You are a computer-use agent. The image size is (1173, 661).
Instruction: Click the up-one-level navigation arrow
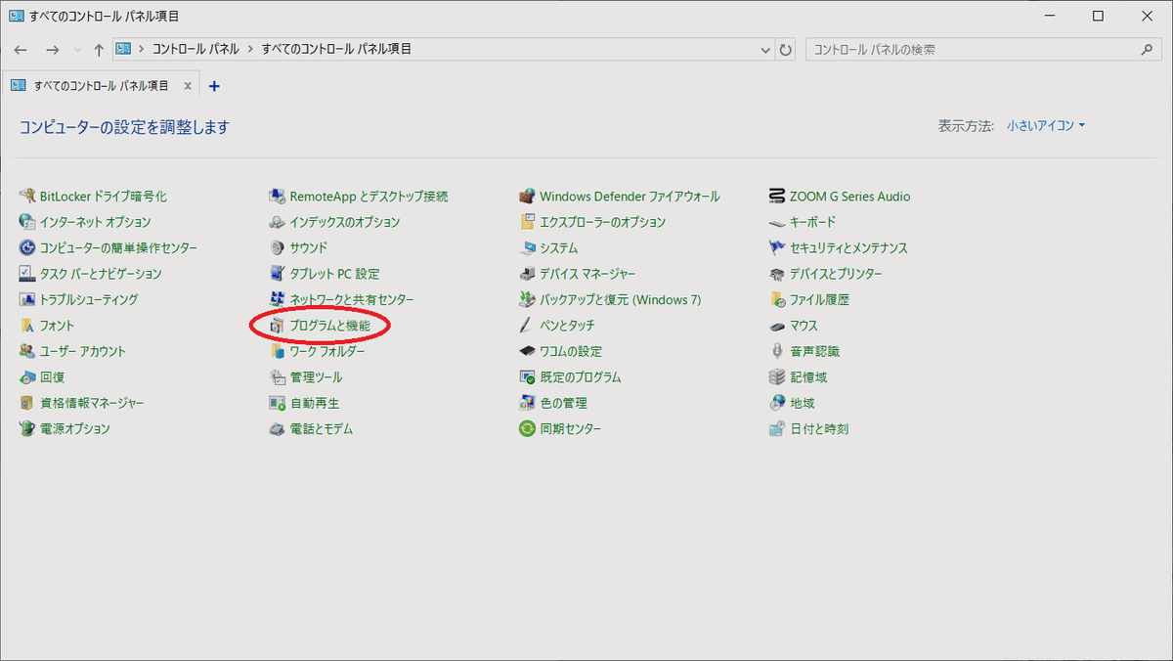98,48
